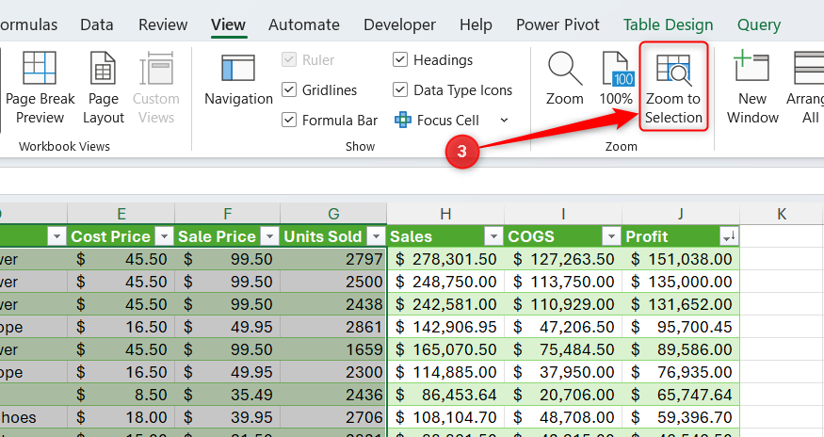Screen dimensions: 824x437
Task: Click Zoom to Selection button
Action: pos(673,88)
